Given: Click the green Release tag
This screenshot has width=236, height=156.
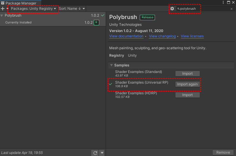Looking at the screenshot, I should coord(147,17).
